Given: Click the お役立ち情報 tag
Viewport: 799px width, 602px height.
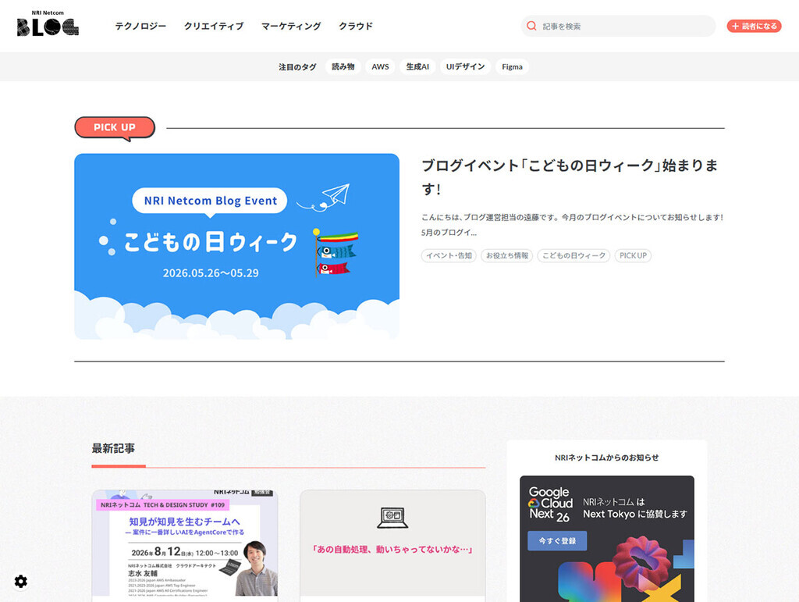Looking at the screenshot, I should pos(507,255).
